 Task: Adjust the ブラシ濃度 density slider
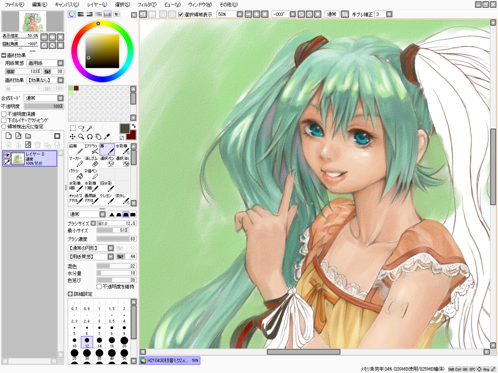pyautogui.click(x=116, y=239)
